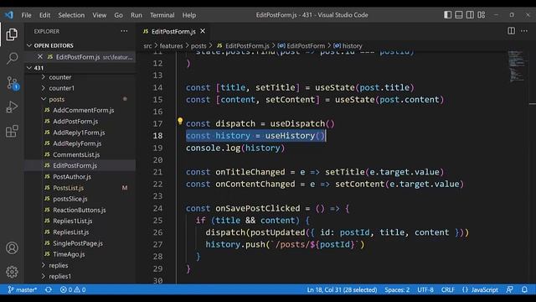The image size is (536, 302).
Task: Open the notifications bell in status bar
Action: (x=524, y=289)
